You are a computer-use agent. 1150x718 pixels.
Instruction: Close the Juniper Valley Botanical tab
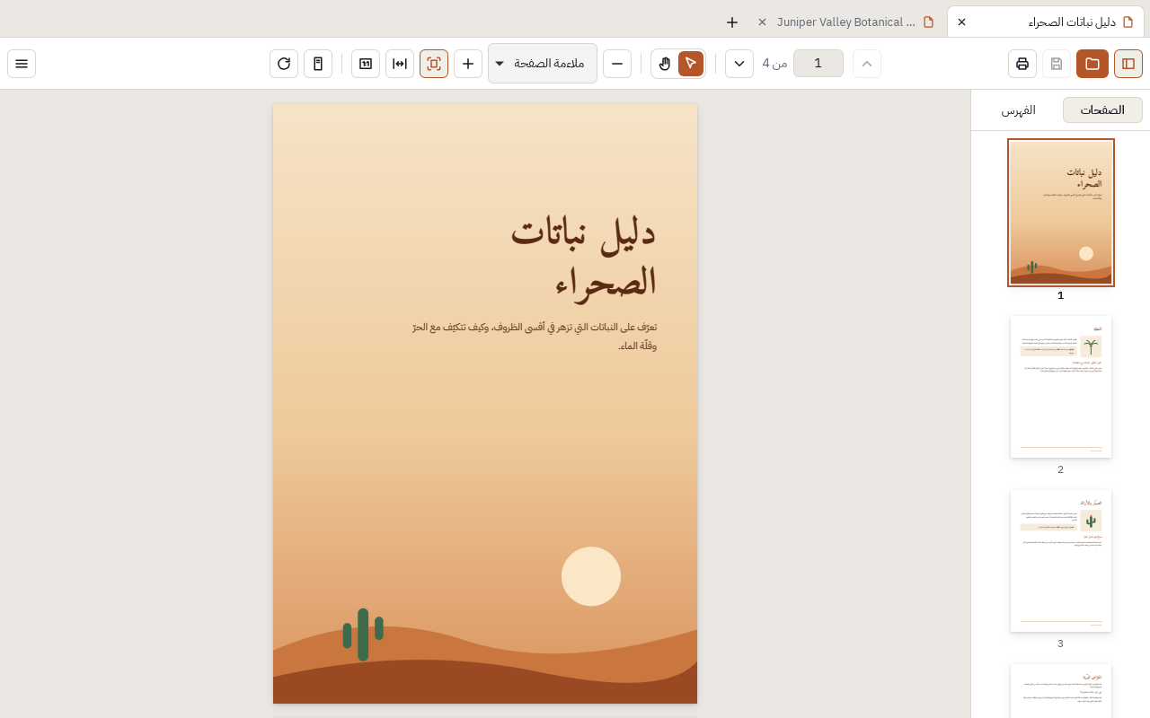pyautogui.click(x=762, y=22)
